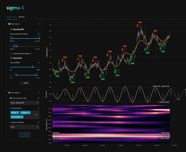The height and width of the screenshot is (152, 186).
Task: Collapse the Filter Control panel
Action: click(x=40, y=24)
